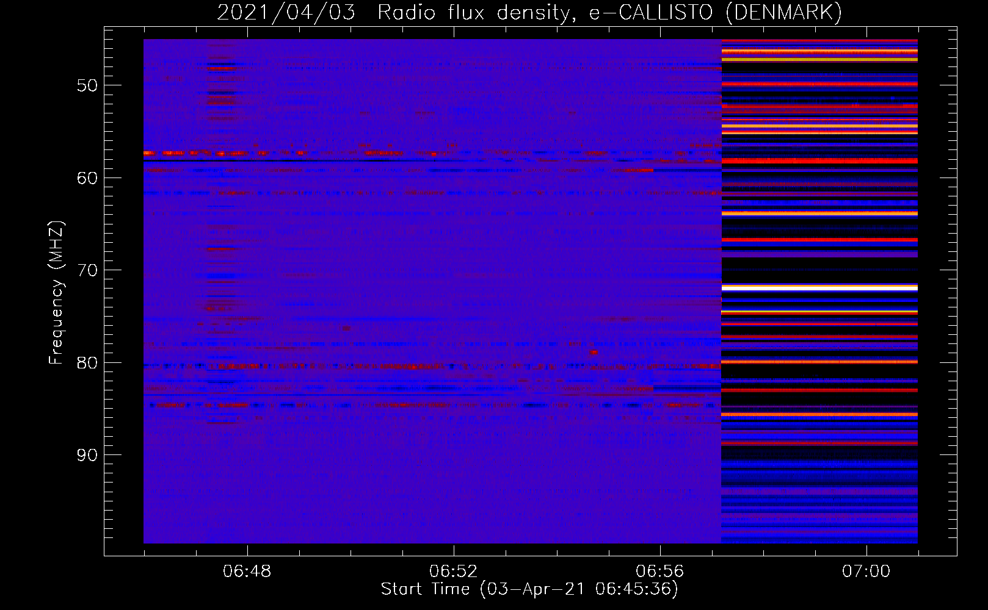Click the 90 frequency tick label
988x610 pixels.
[87, 455]
